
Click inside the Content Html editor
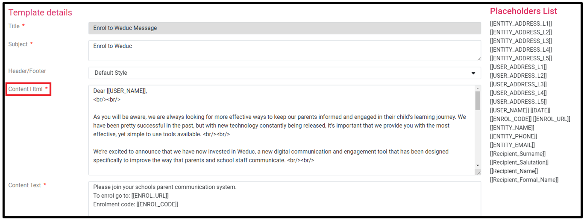click(282, 130)
